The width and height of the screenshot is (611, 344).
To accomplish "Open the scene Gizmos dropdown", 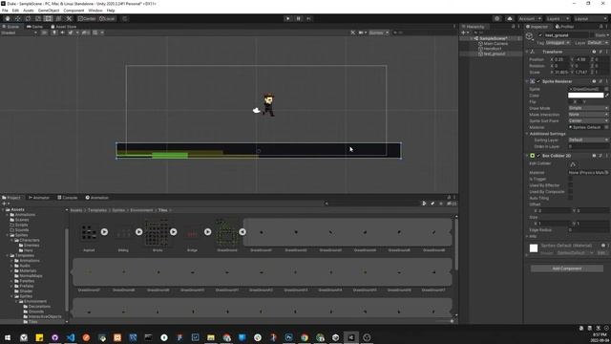I will [379, 32].
